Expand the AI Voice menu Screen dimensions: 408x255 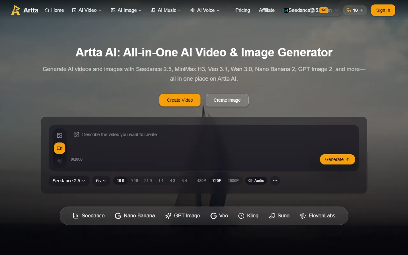pos(205,10)
